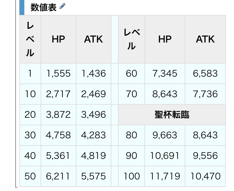234x191 pixels.
Task: Select the right レベル column header
Action: pos(131,39)
